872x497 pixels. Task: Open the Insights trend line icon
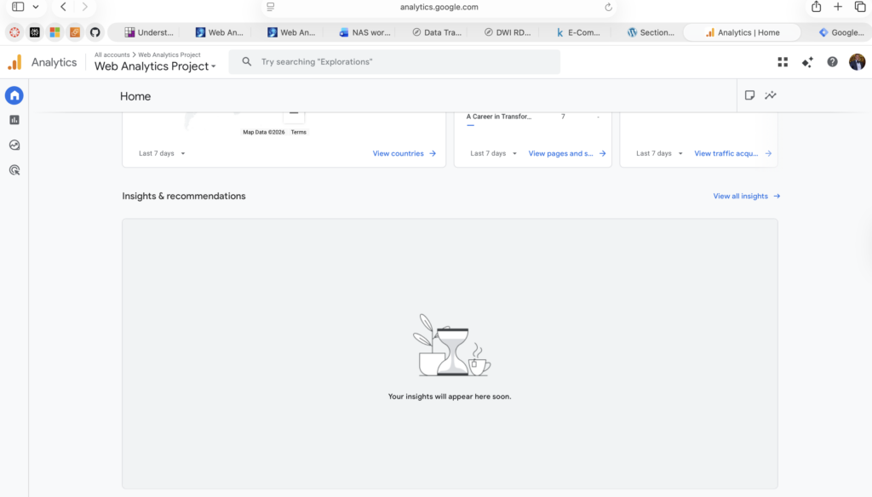(x=771, y=95)
